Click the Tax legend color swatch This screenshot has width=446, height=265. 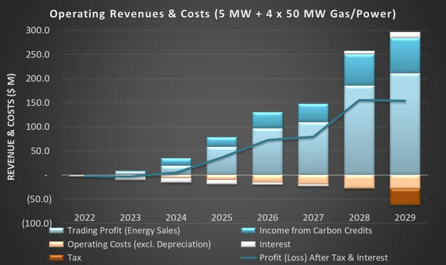(x=56, y=258)
